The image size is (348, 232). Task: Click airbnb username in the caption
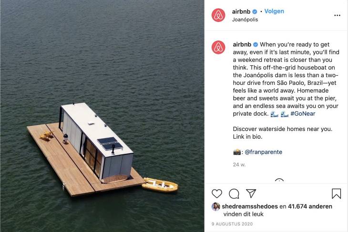point(242,44)
